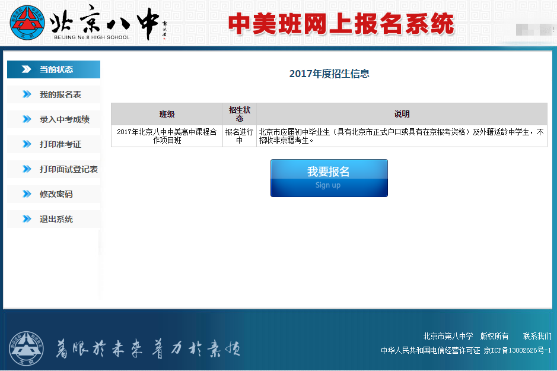Select 打印准考证 in the sidebar menu
The image size is (557, 371).
[60, 144]
